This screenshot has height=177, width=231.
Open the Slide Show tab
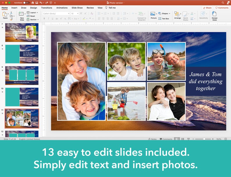pyautogui.click(x=77, y=8)
